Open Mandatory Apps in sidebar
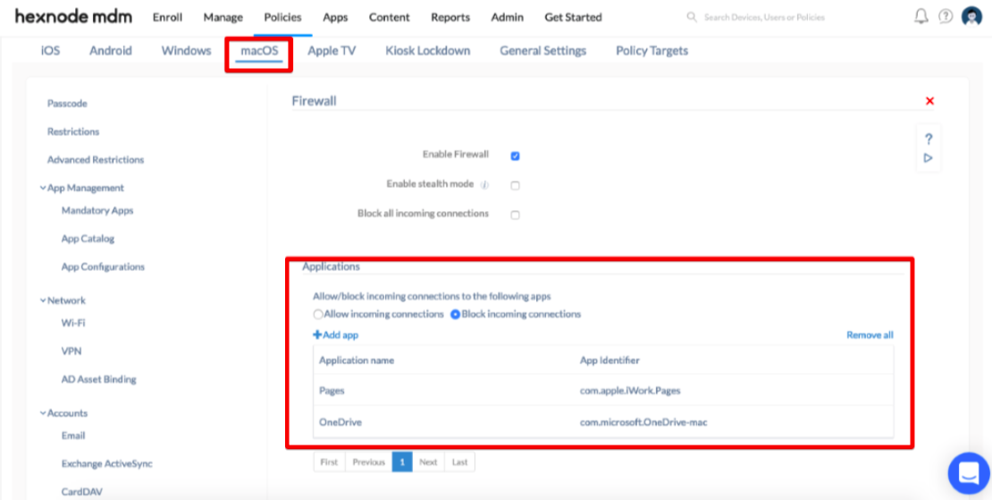Image resolution: width=992 pixels, height=500 pixels. coord(97,211)
